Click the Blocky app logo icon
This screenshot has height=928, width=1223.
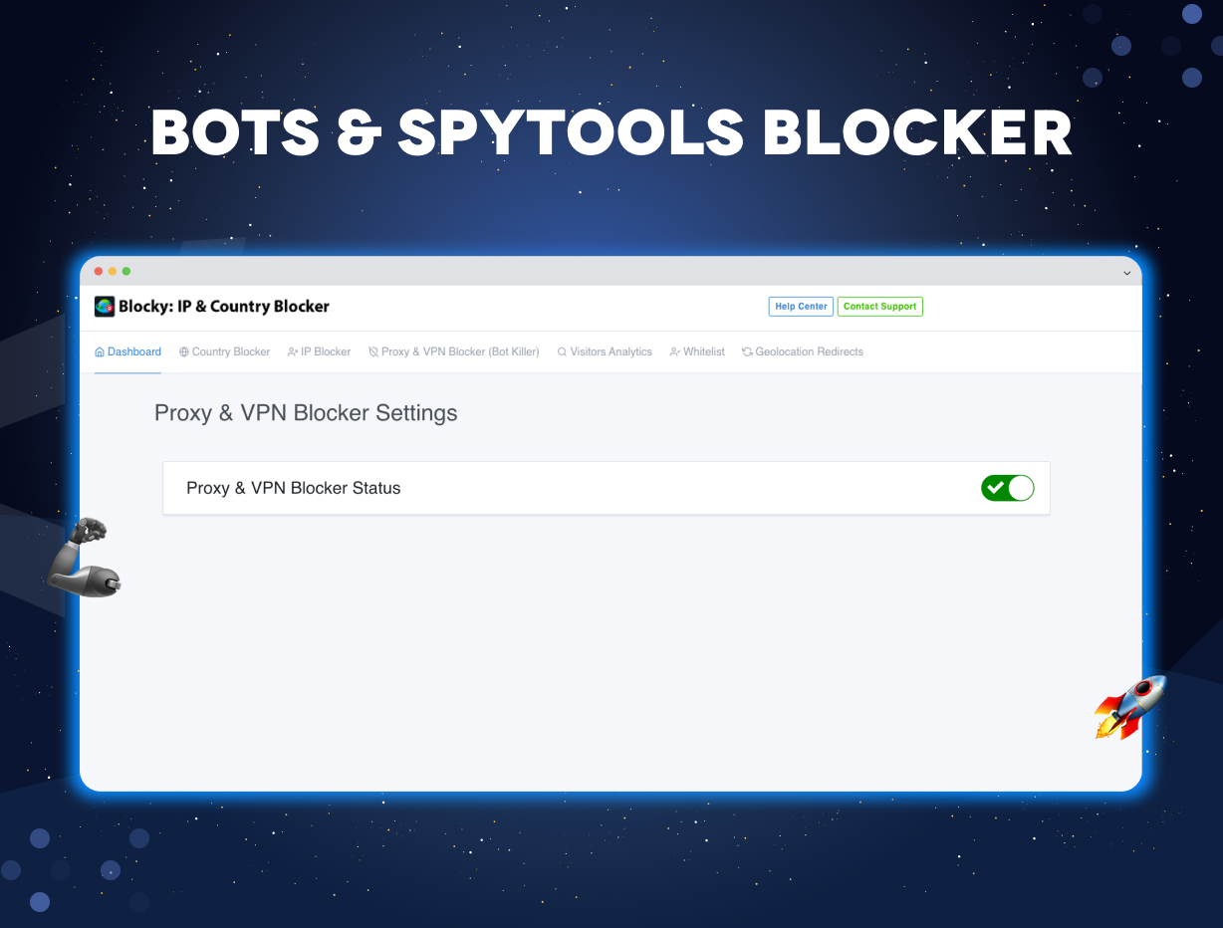coord(105,307)
